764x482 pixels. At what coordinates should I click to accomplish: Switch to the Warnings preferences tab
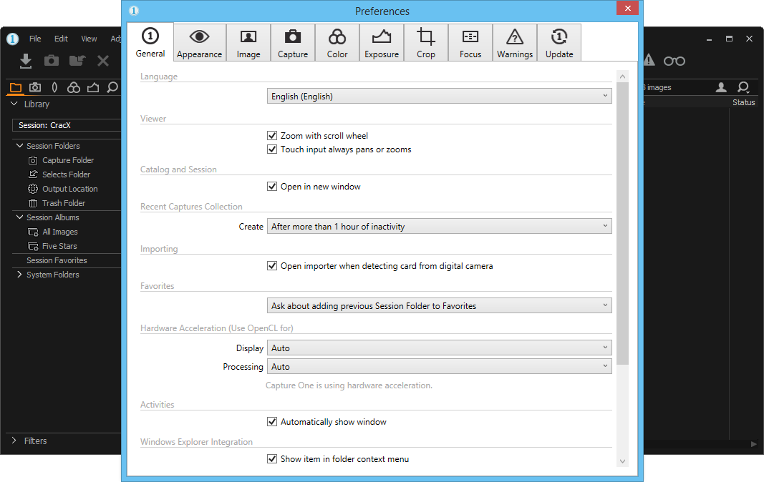click(515, 43)
